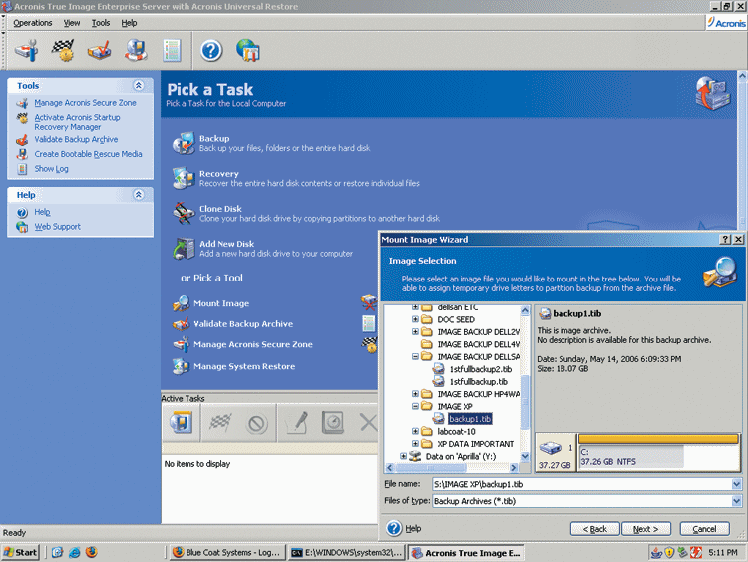Click Validate Backup Archive in Pick a Tool
Viewport: 748px width, 562px height.
point(243,324)
